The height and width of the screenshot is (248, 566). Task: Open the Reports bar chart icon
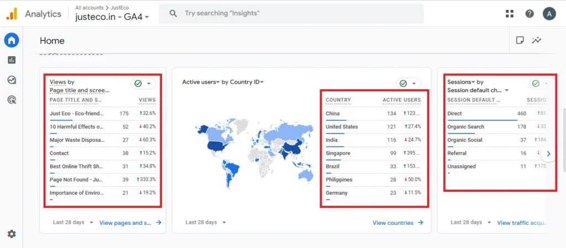12,60
